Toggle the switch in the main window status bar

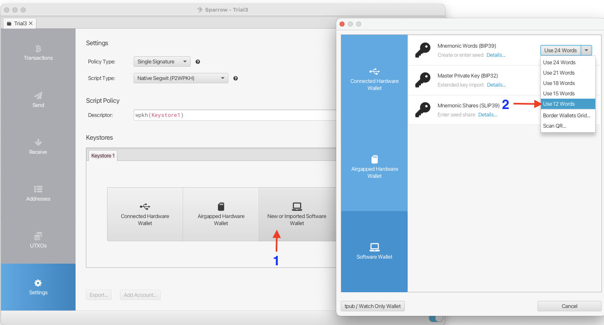[436, 318]
